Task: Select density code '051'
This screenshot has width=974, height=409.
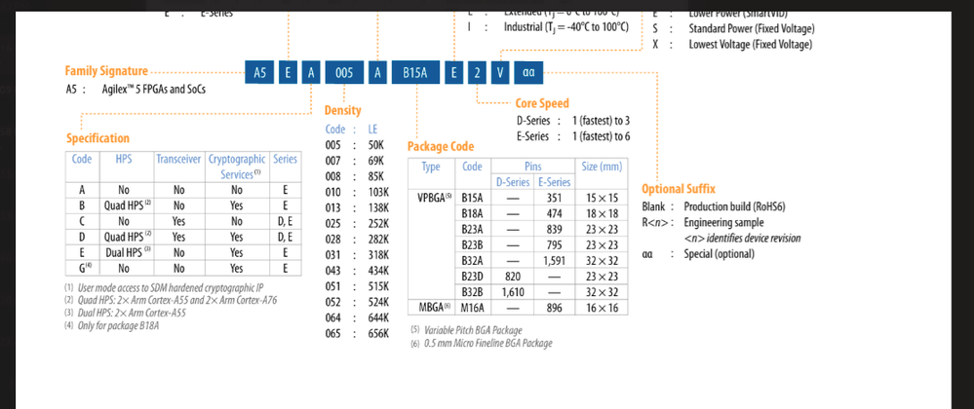Action: [334, 286]
